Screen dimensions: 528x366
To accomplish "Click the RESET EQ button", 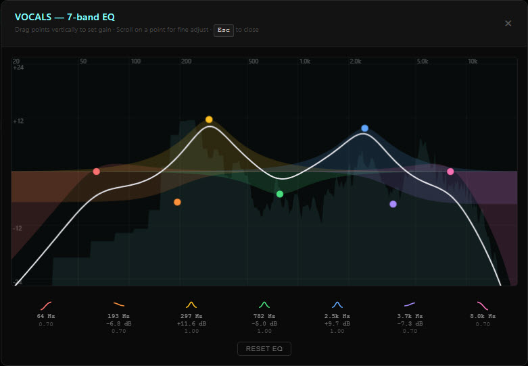I will (264, 349).
